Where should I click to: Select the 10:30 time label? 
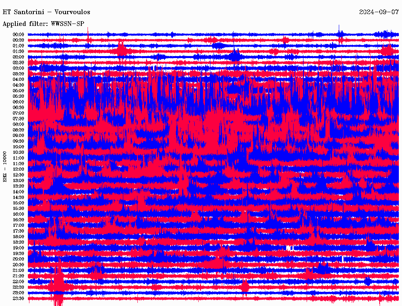(x=18, y=152)
